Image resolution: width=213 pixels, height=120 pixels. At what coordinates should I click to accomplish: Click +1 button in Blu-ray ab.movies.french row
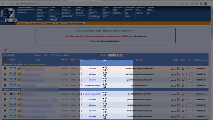coord(190,85)
